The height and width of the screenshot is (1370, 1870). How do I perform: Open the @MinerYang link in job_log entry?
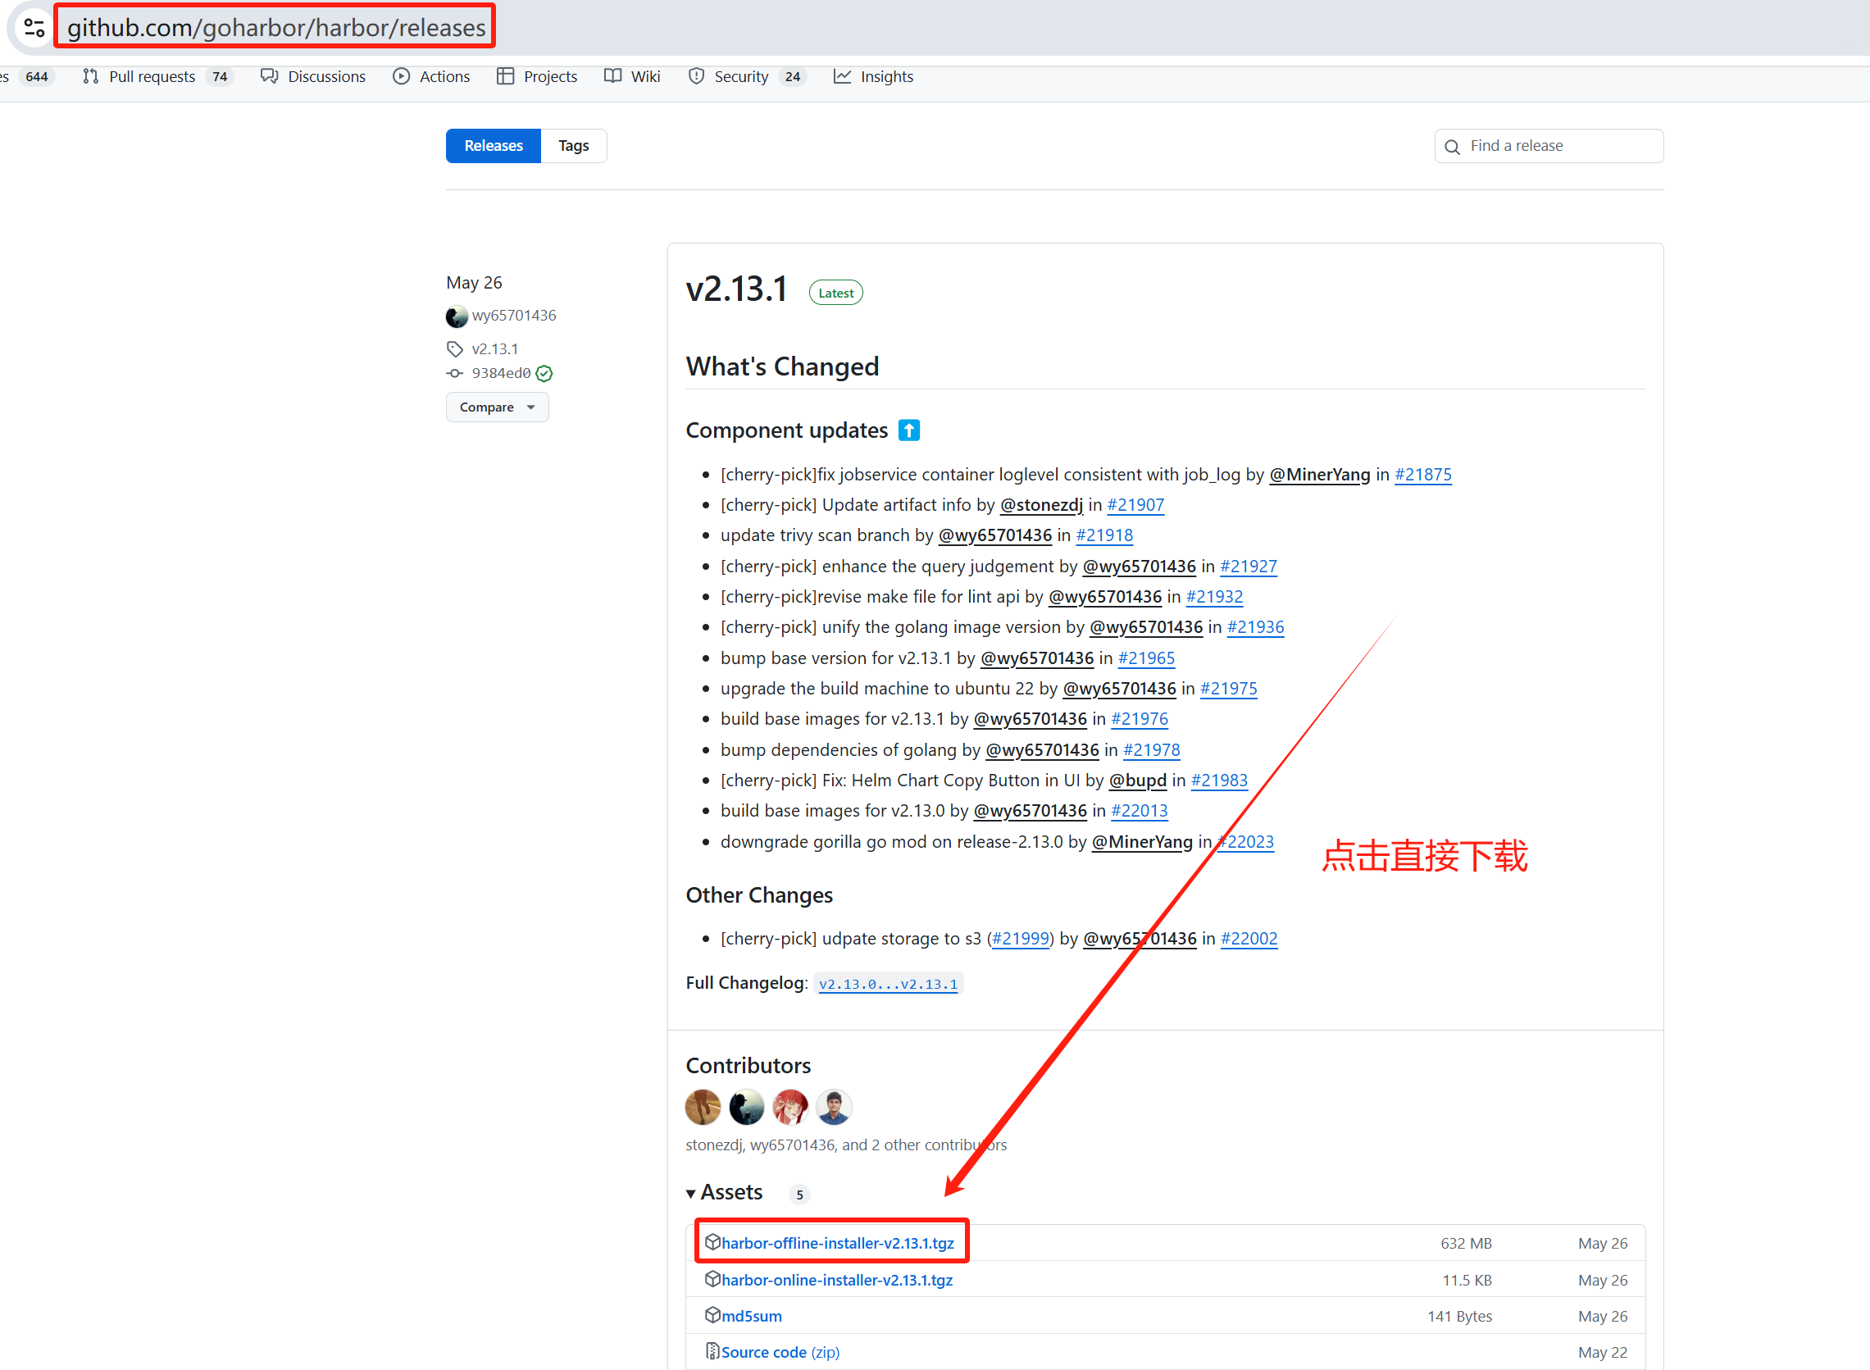click(x=1319, y=475)
